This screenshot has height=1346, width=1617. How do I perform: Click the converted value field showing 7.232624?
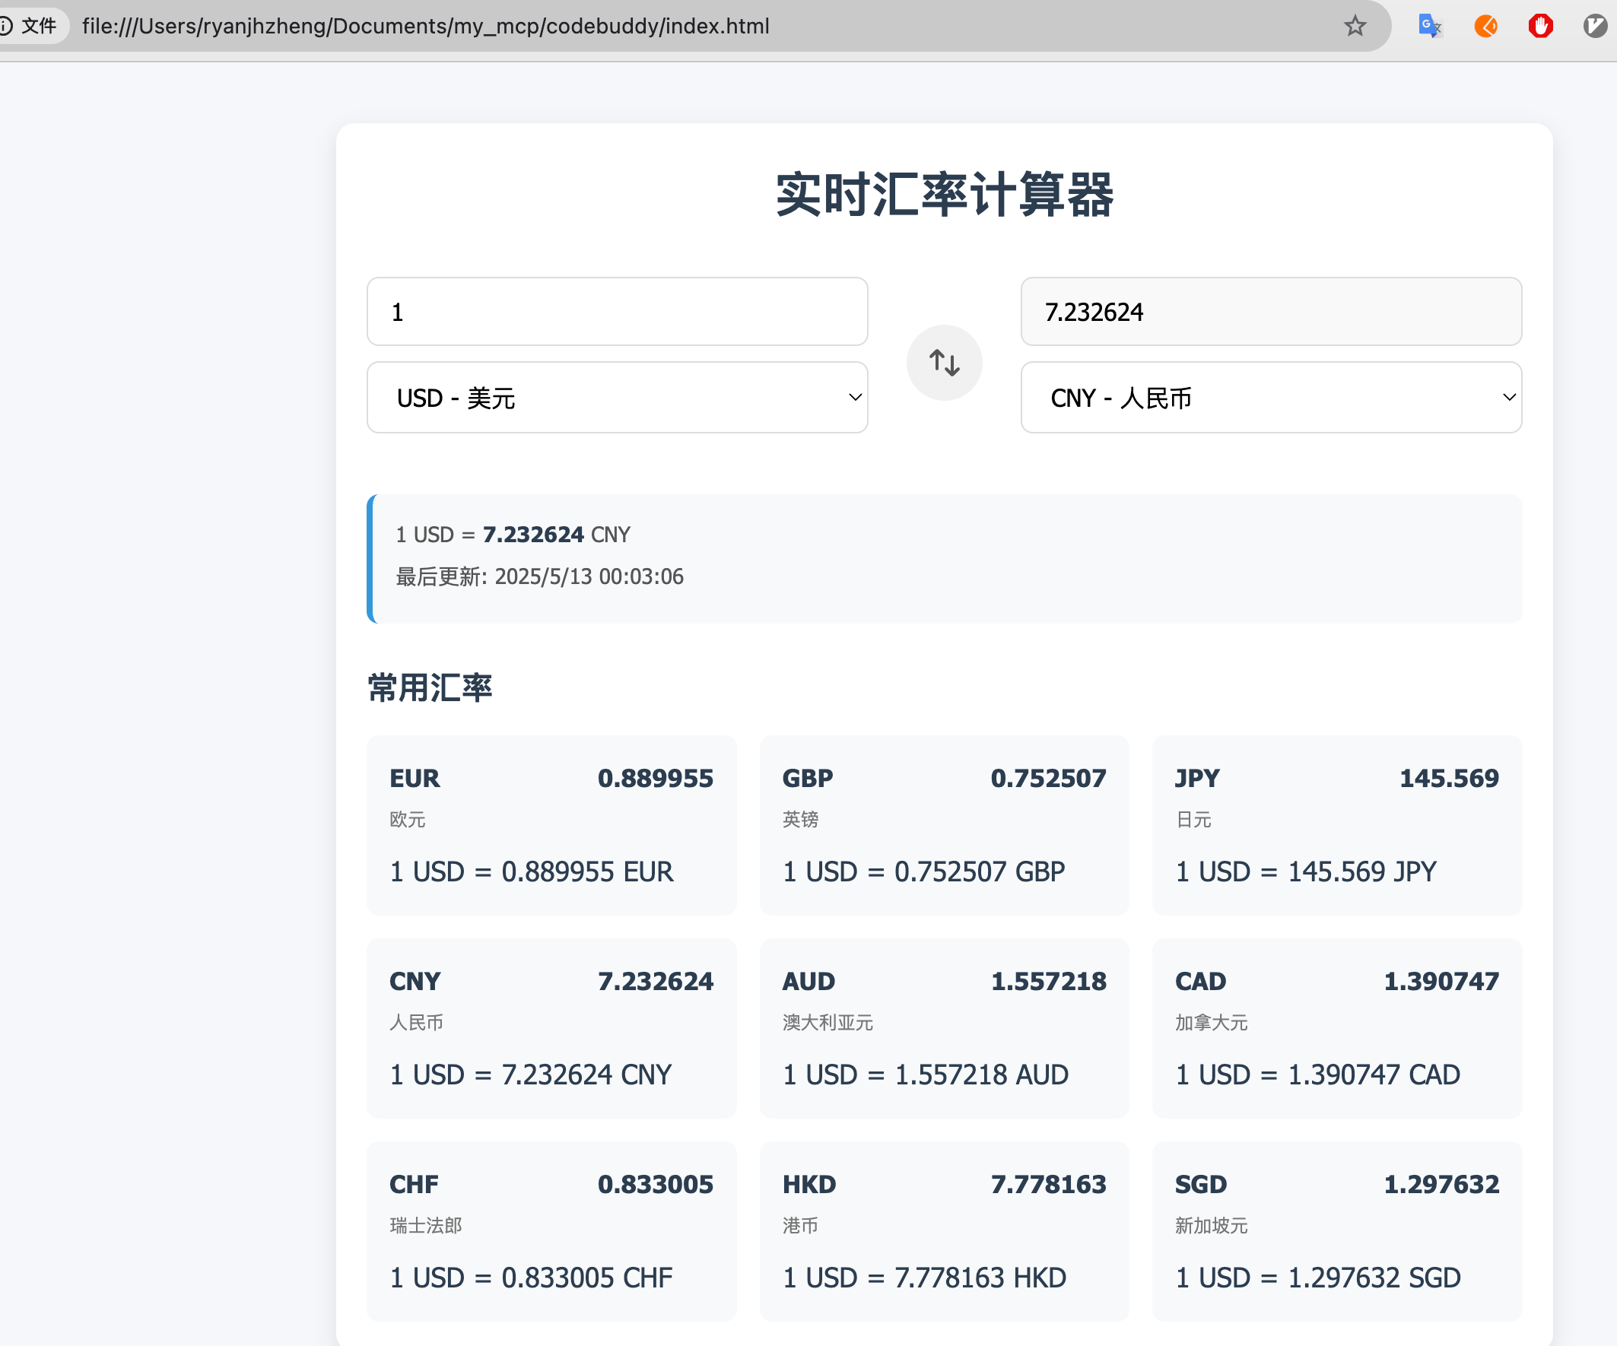pos(1270,312)
